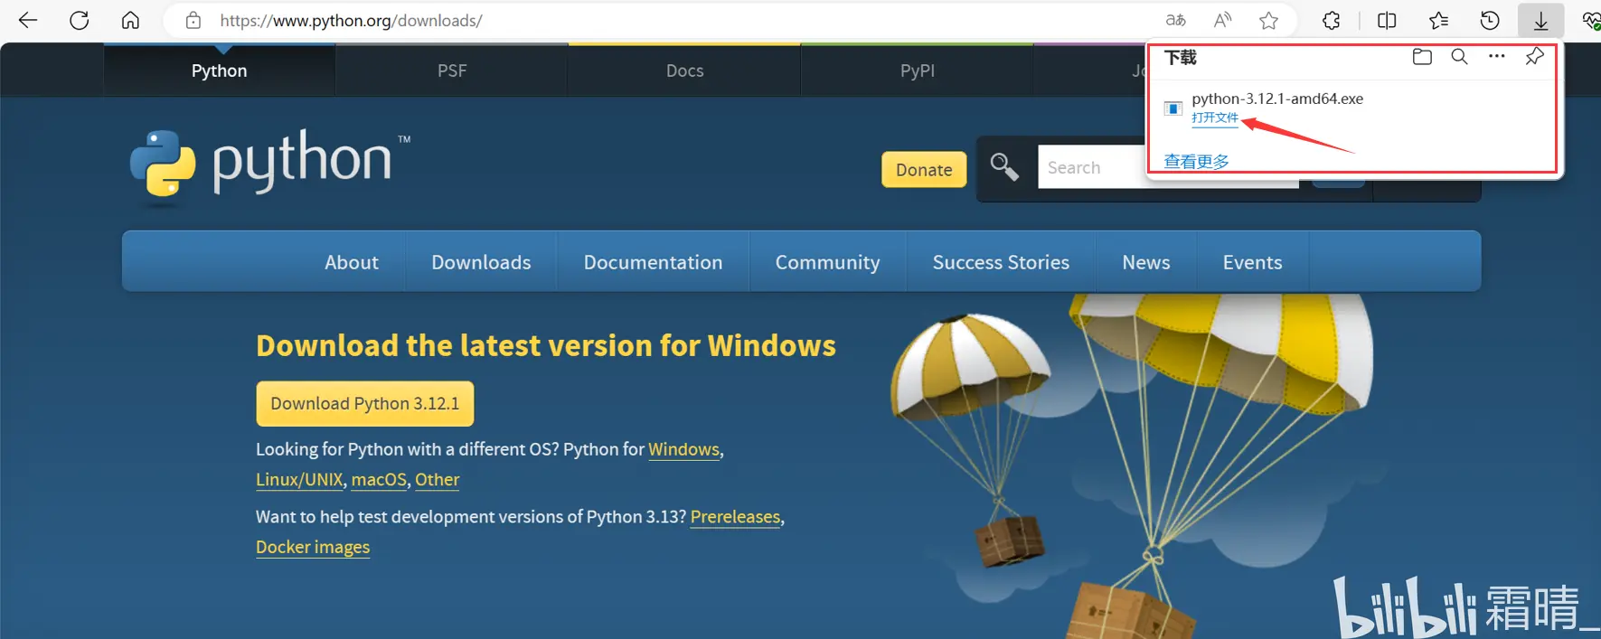The width and height of the screenshot is (1601, 639).
Task: Switch to the Docs tab
Action: click(685, 70)
